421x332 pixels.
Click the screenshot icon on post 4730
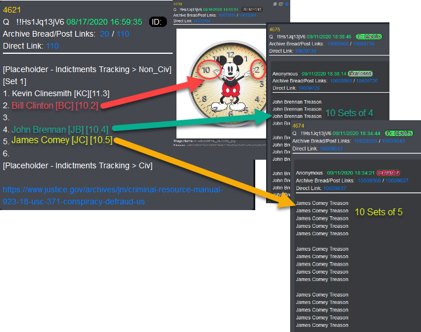coord(281,4)
